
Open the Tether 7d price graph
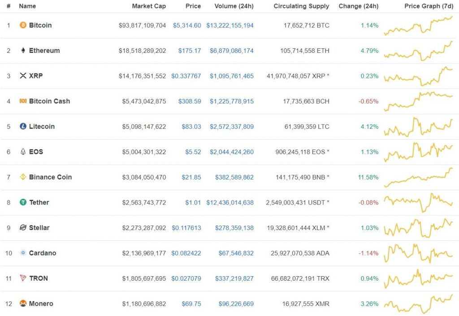418,202
